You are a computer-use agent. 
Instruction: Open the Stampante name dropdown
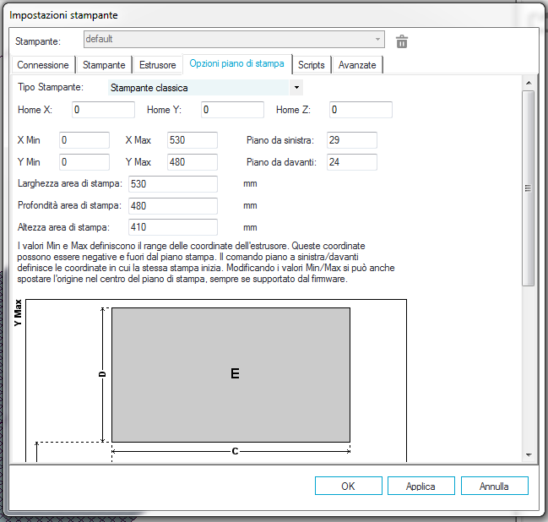point(234,40)
